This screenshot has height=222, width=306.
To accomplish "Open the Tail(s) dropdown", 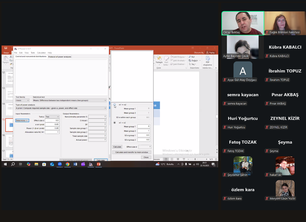I will click(52, 117).
